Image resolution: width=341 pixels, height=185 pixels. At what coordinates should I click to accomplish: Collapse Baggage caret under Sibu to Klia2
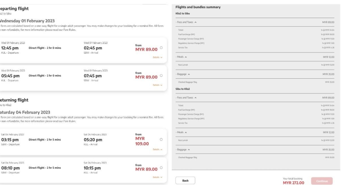[190, 150]
